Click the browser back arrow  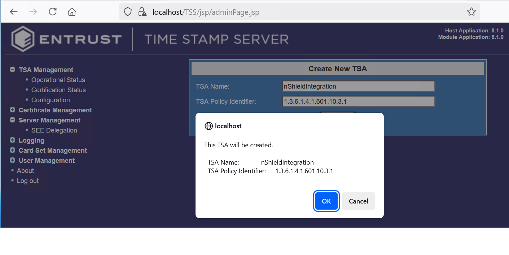[13, 11]
